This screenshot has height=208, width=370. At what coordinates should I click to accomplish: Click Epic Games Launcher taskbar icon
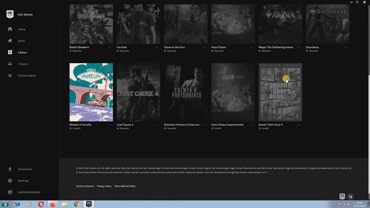(x=88, y=204)
